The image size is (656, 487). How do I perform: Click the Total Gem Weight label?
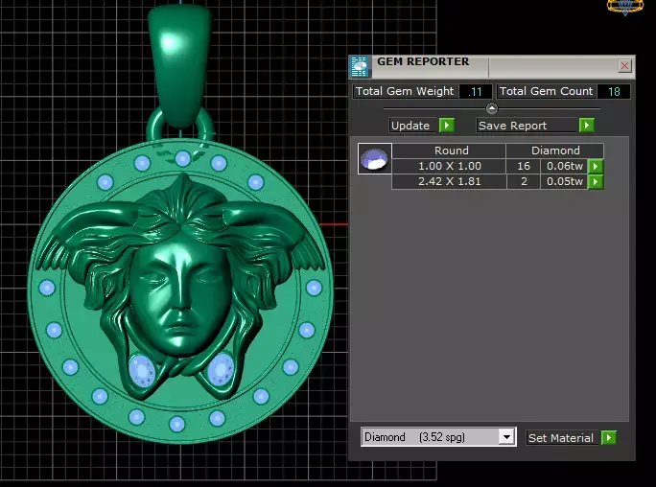click(405, 91)
